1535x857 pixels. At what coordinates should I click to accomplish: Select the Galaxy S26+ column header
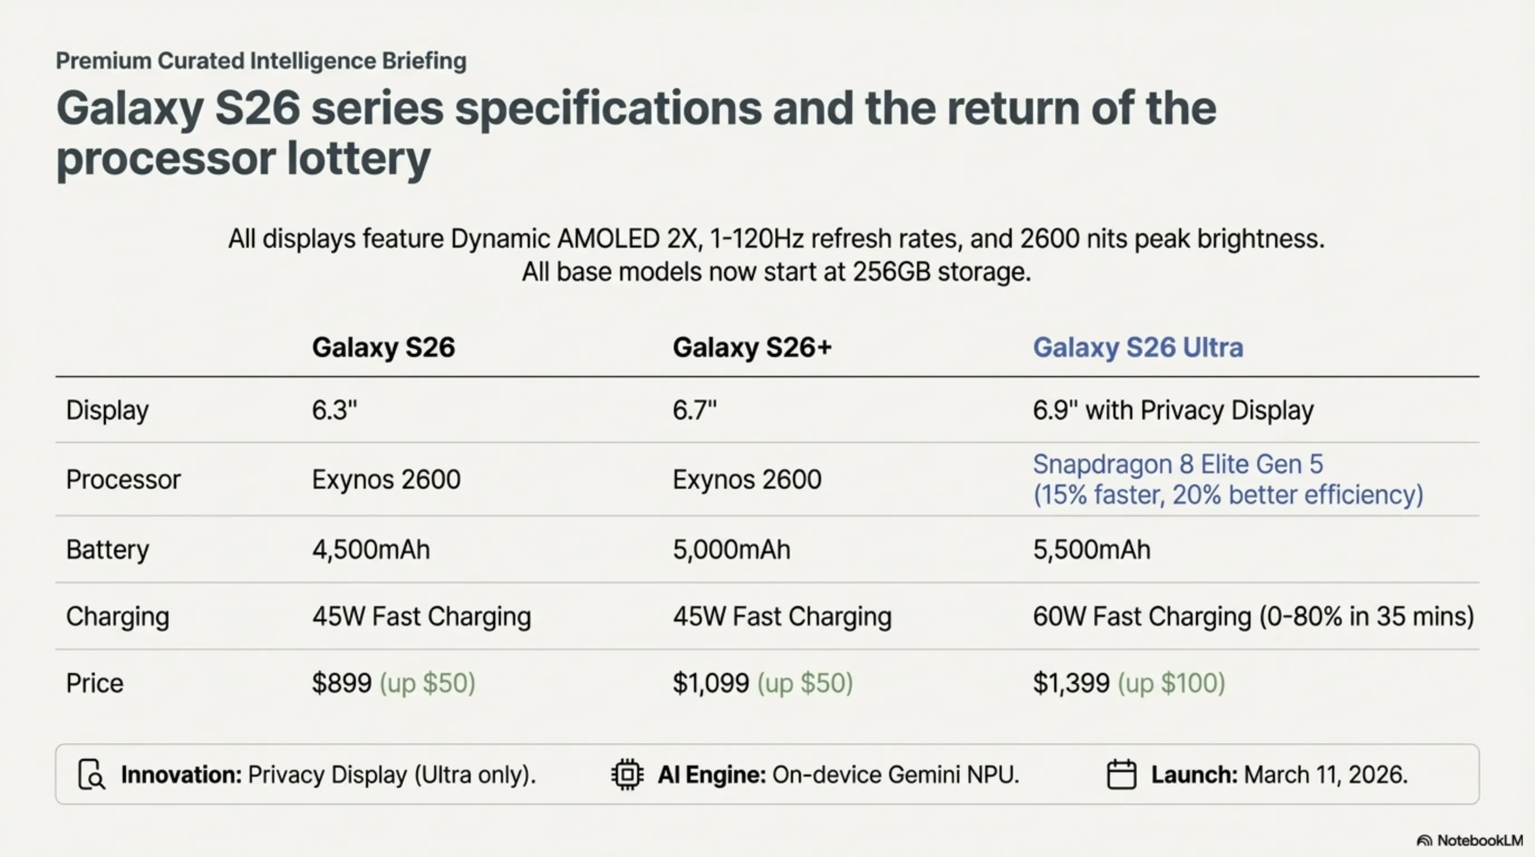752,348
